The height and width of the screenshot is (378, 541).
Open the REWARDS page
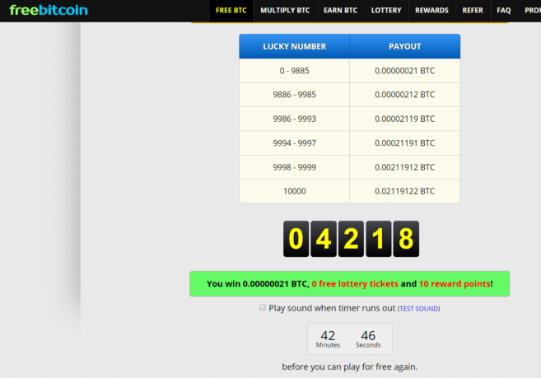432,11
